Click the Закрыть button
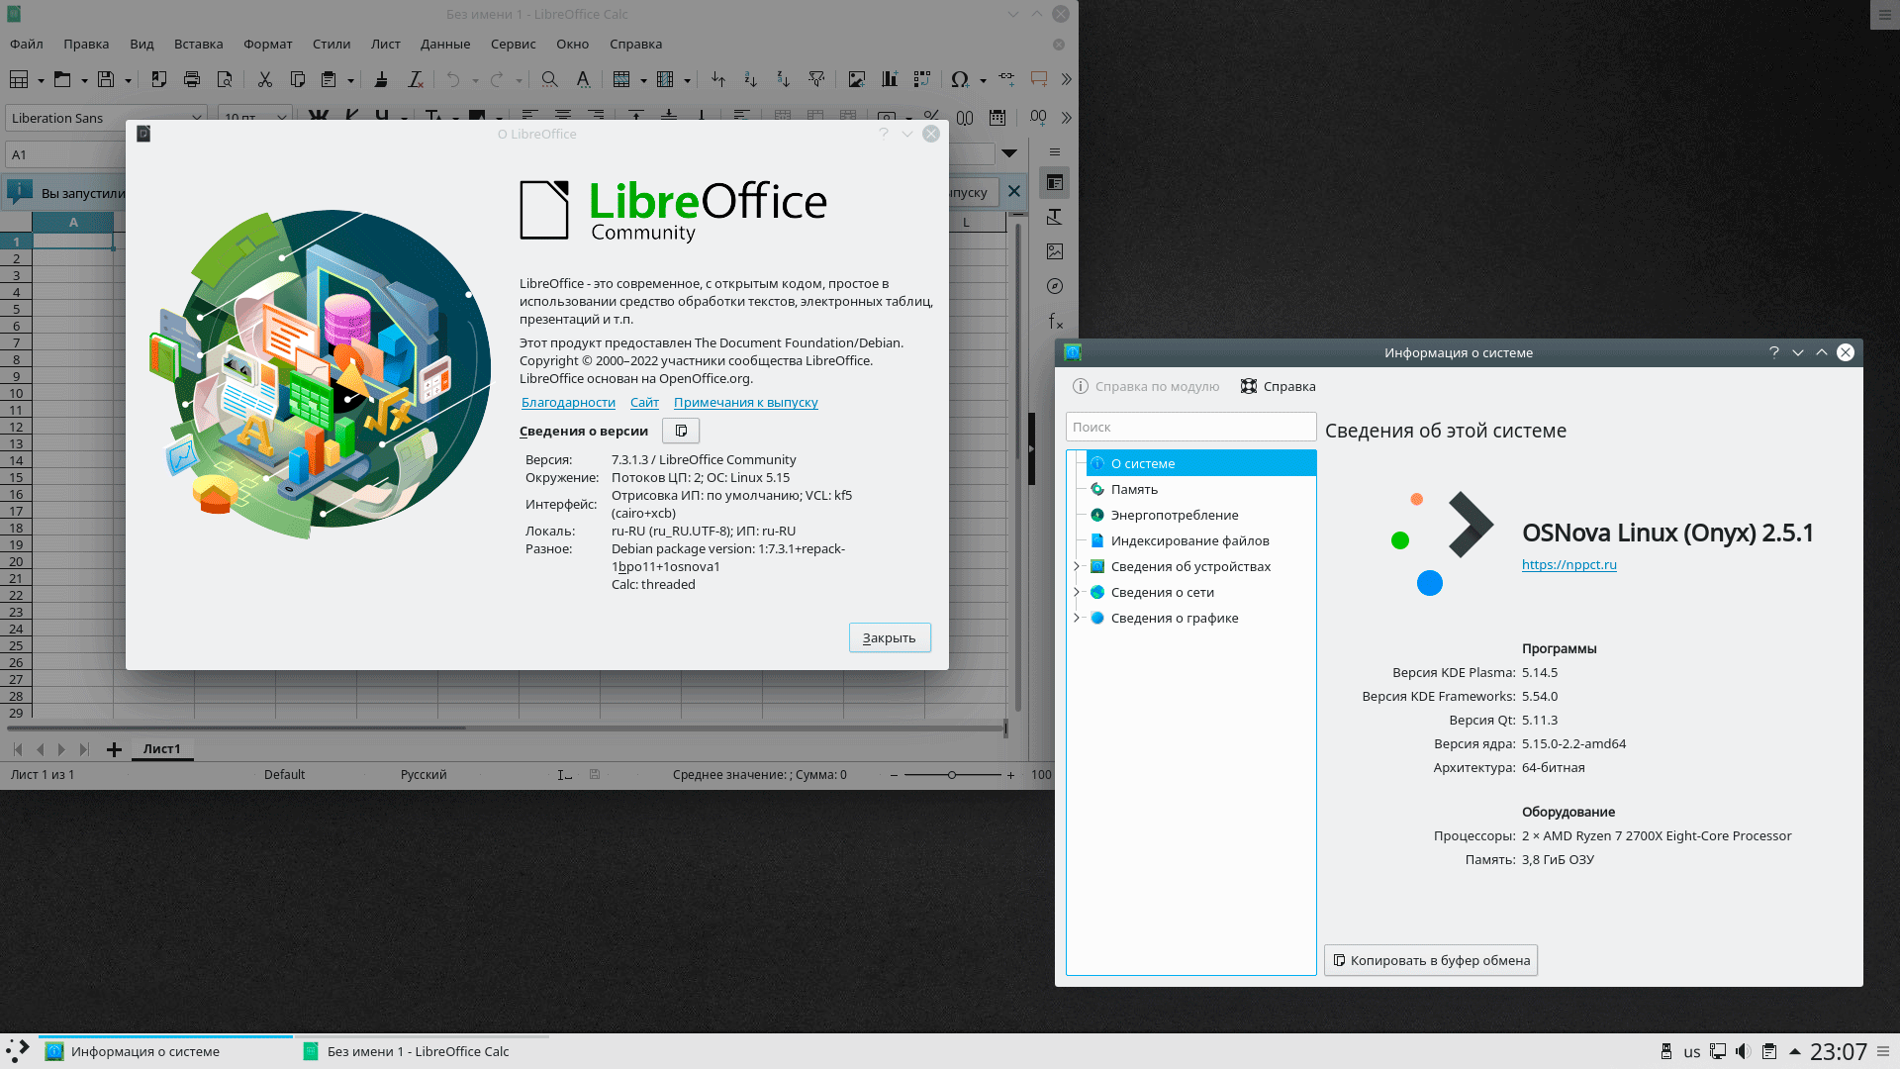Image resolution: width=1900 pixels, height=1069 pixels. click(889, 637)
